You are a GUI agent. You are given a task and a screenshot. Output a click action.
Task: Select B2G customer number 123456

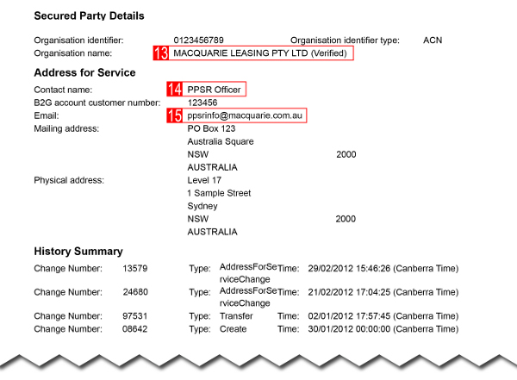202,103
